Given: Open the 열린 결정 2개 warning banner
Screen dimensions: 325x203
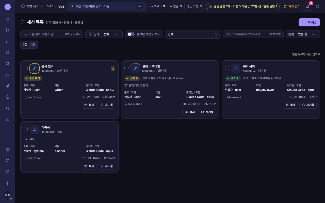Looking at the screenshot, I should click(243, 6).
